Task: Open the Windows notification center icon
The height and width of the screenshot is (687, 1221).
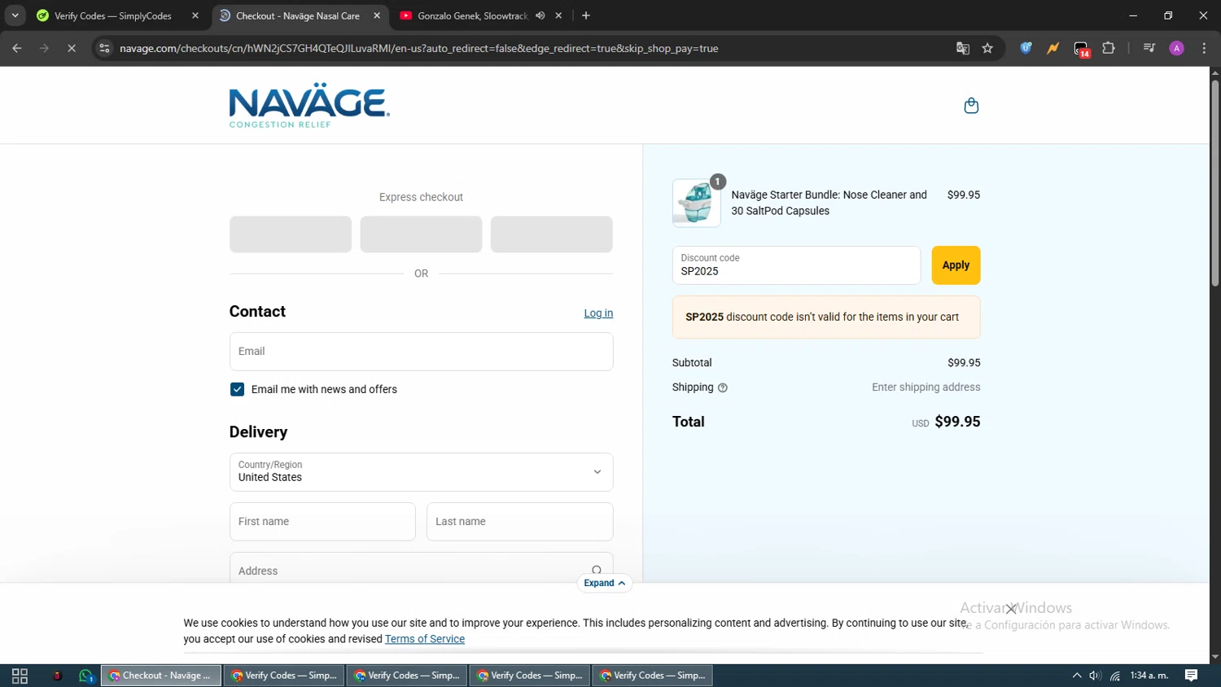Action: click(x=1191, y=676)
